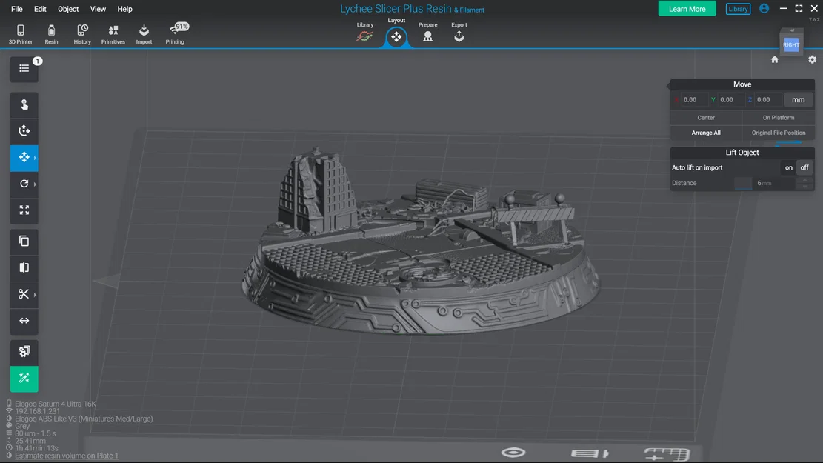Click the duplicate object tool

click(24, 241)
